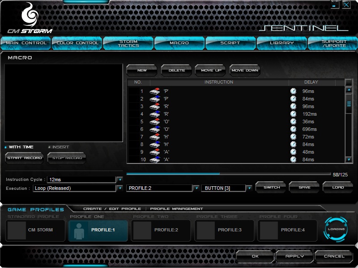Open the Create / Edit Profile section

click(112, 209)
